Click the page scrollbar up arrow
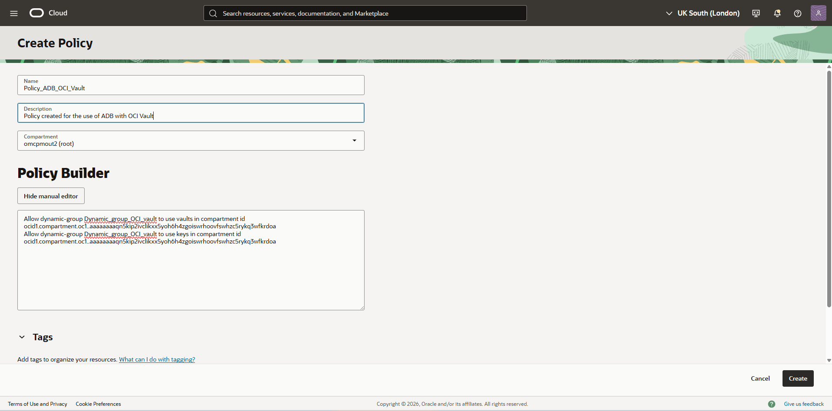The width and height of the screenshot is (832, 411). (x=829, y=66)
